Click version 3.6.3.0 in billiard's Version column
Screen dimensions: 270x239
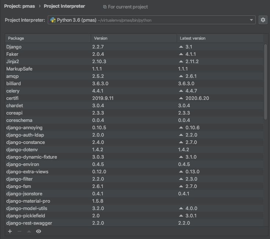point(100,83)
